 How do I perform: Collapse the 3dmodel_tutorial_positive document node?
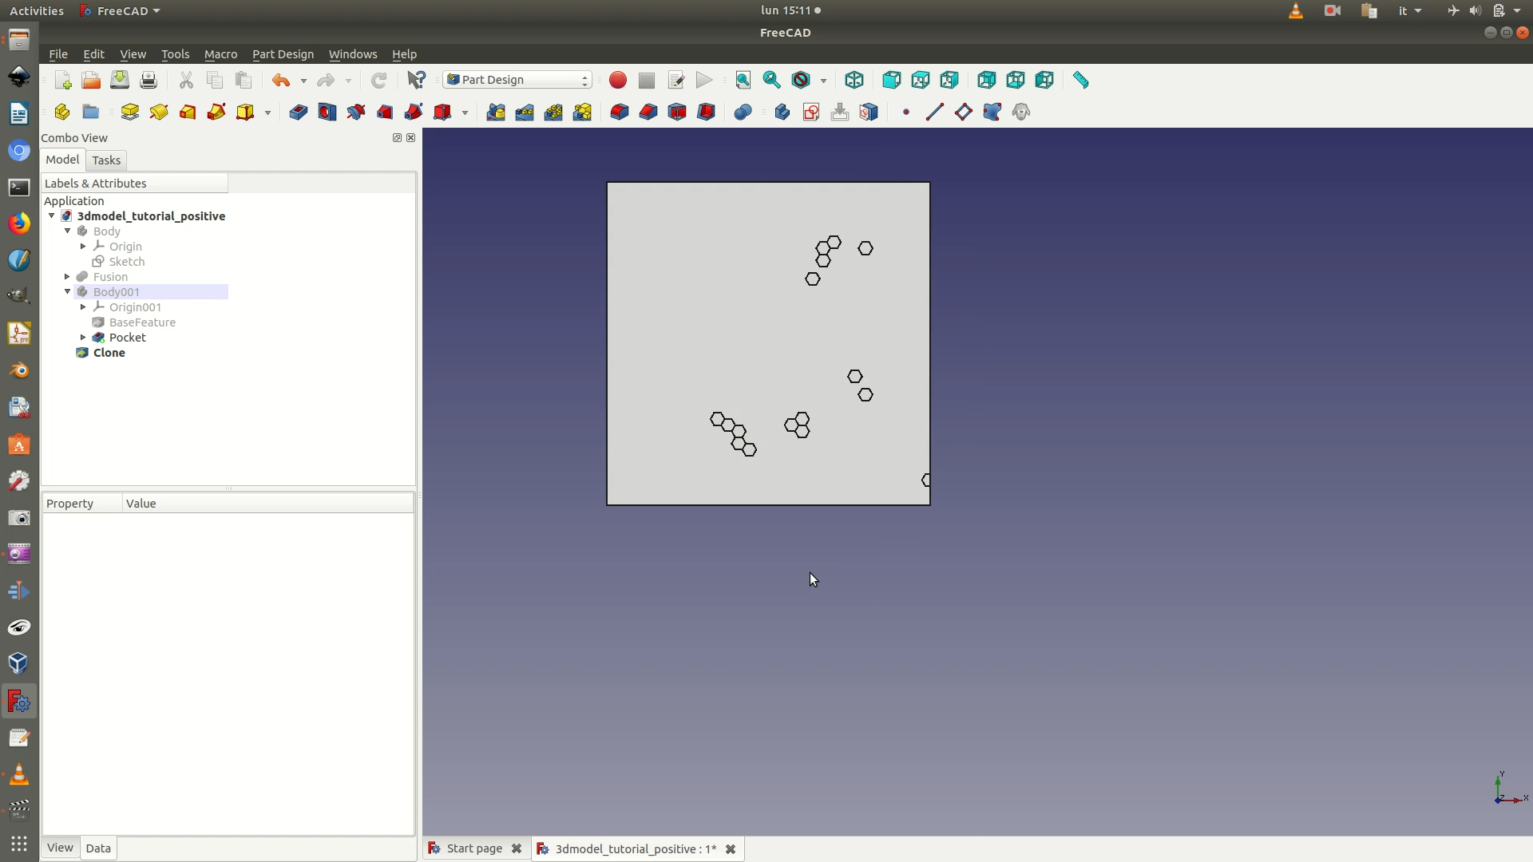coord(52,216)
